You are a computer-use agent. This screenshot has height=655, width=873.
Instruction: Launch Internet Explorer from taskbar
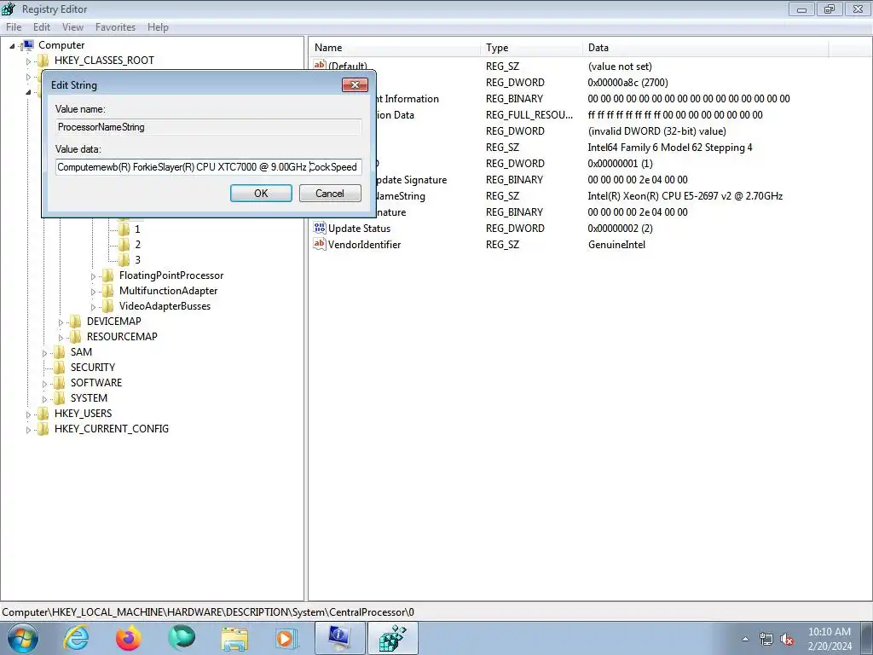(x=76, y=638)
